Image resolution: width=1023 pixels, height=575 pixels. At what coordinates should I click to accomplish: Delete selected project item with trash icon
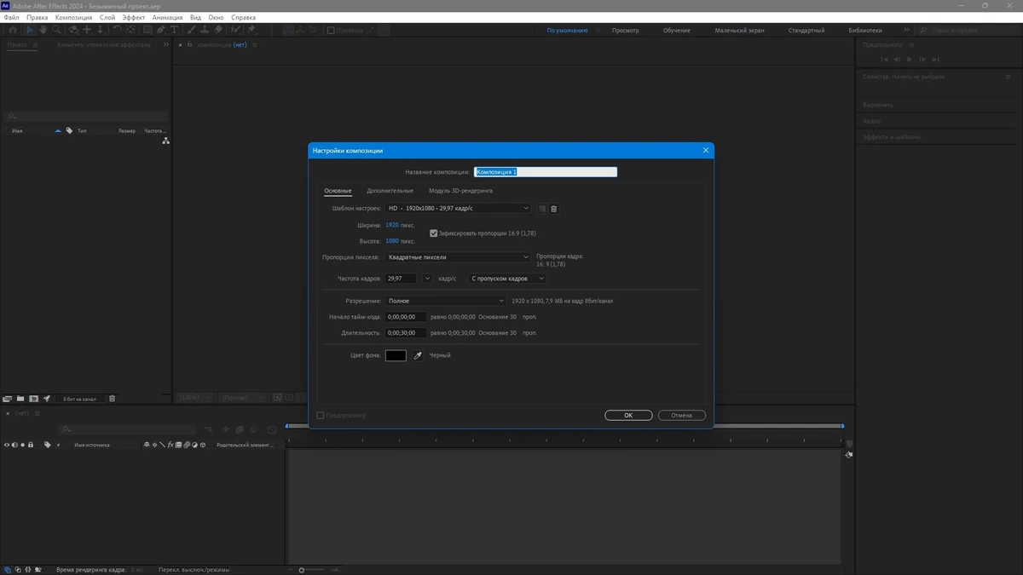112,399
